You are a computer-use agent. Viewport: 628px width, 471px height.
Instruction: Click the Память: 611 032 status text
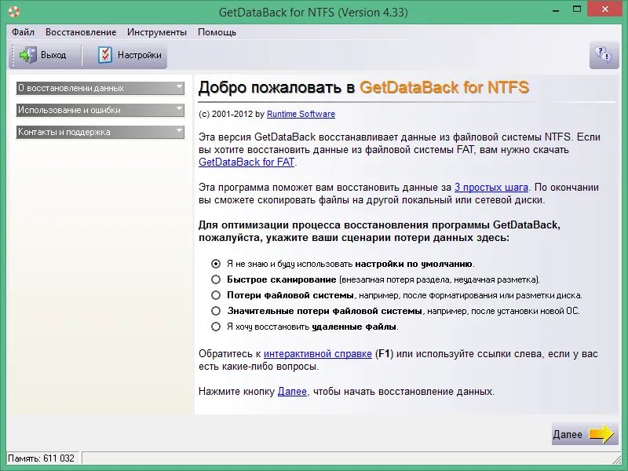[42, 458]
